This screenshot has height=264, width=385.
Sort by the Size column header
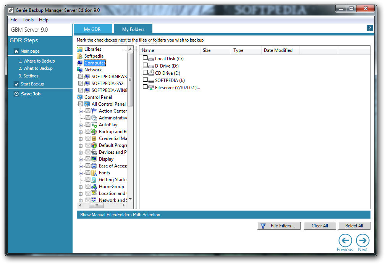tap(216, 50)
